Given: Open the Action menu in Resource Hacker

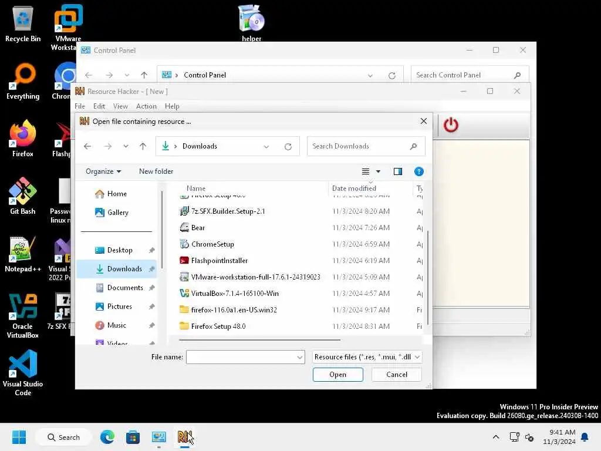Looking at the screenshot, I should point(146,106).
